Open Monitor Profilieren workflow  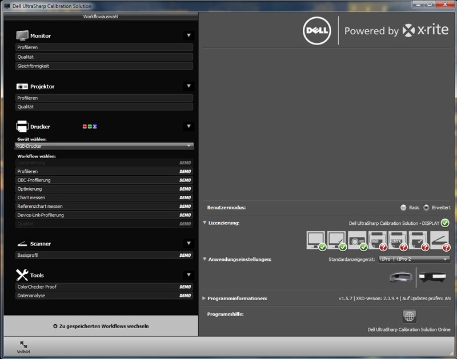104,47
